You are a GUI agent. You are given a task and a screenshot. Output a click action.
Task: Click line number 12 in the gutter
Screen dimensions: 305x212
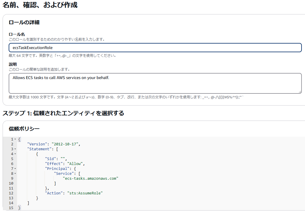point(11,193)
